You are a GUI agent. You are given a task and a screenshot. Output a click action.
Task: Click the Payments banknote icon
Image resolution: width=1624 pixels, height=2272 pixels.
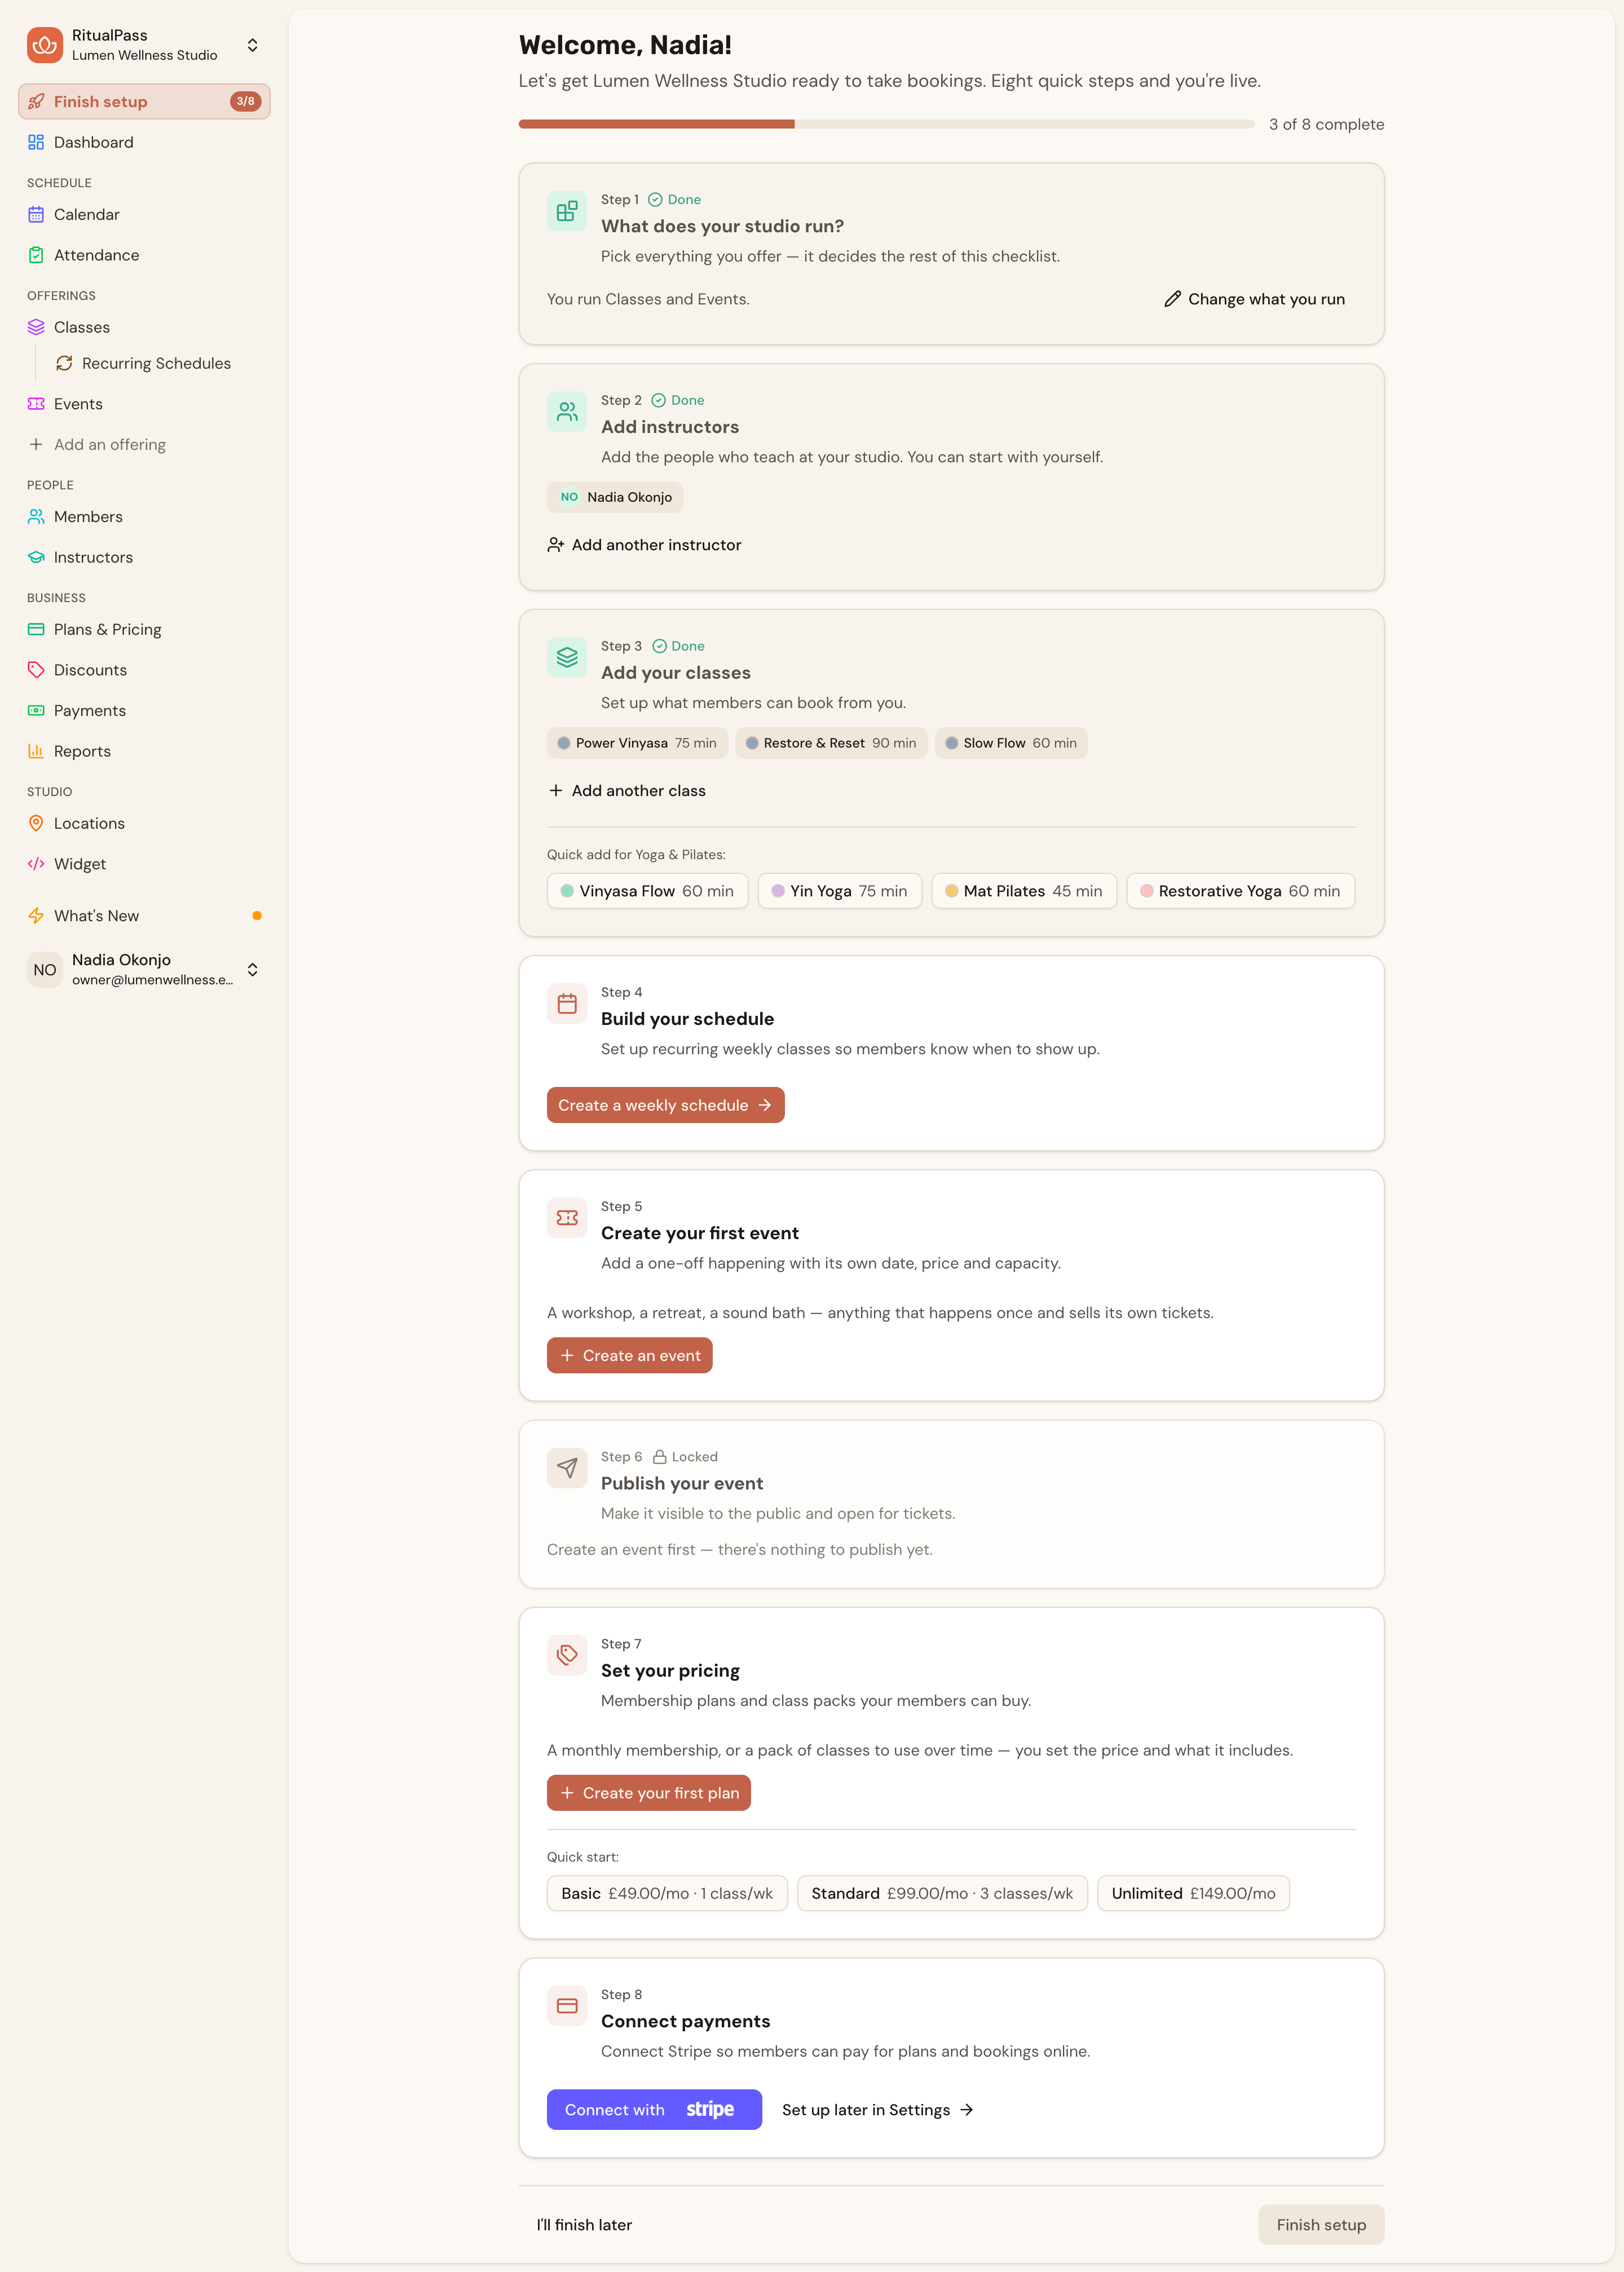(x=36, y=711)
